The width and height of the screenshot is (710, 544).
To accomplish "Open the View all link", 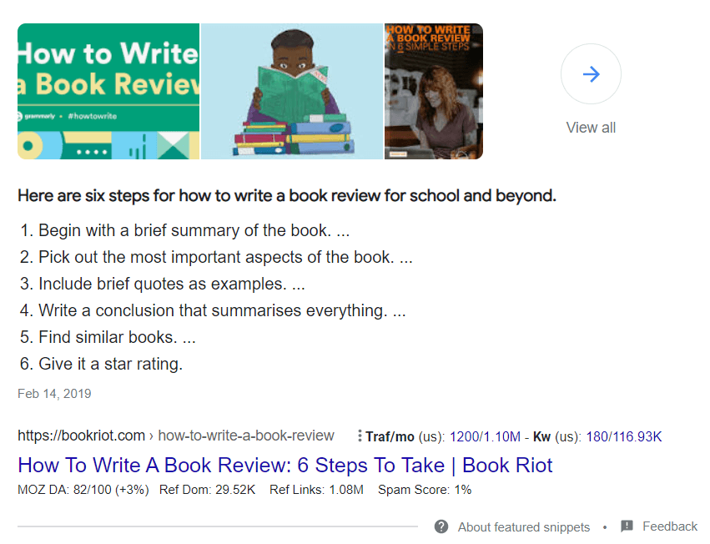I will [591, 127].
